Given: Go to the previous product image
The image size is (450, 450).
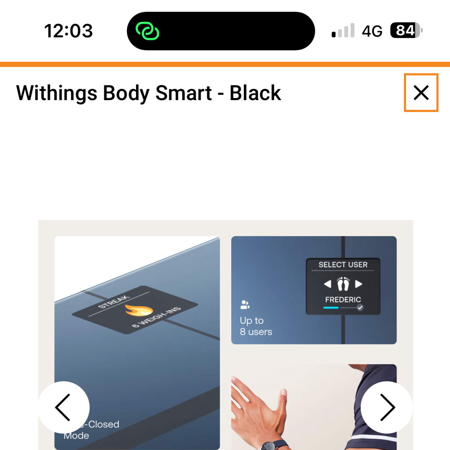Looking at the screenshot, I should pyautogui.click(x=63, y=407).
